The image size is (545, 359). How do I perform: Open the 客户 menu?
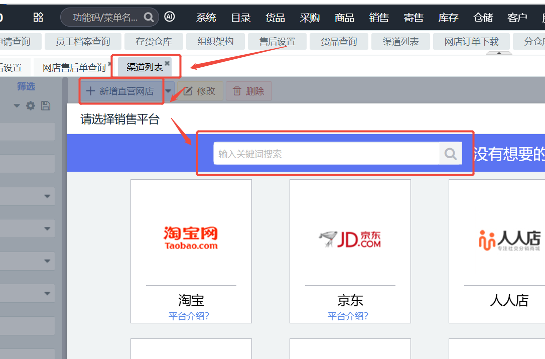tap(517, 18)
